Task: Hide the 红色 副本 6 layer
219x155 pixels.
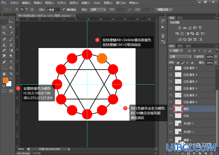Action: 171,75
